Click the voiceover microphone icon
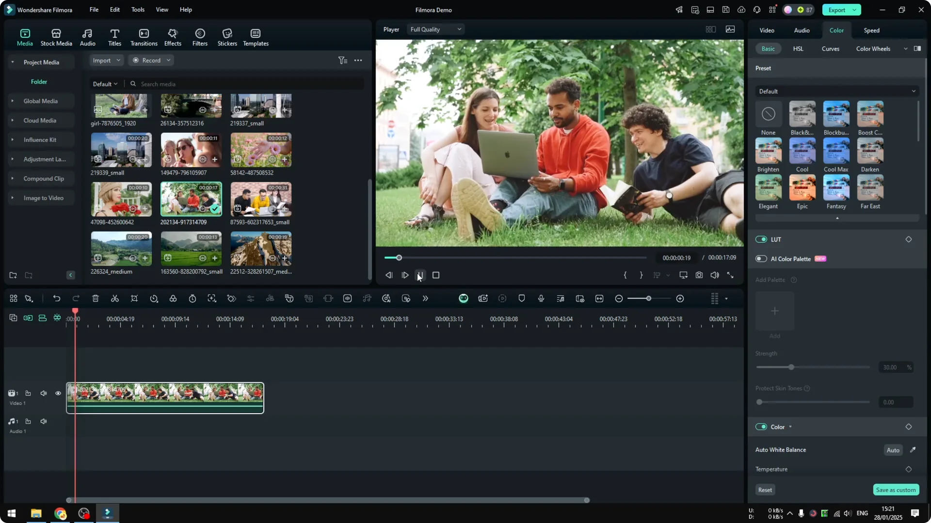 click(541, 298)
